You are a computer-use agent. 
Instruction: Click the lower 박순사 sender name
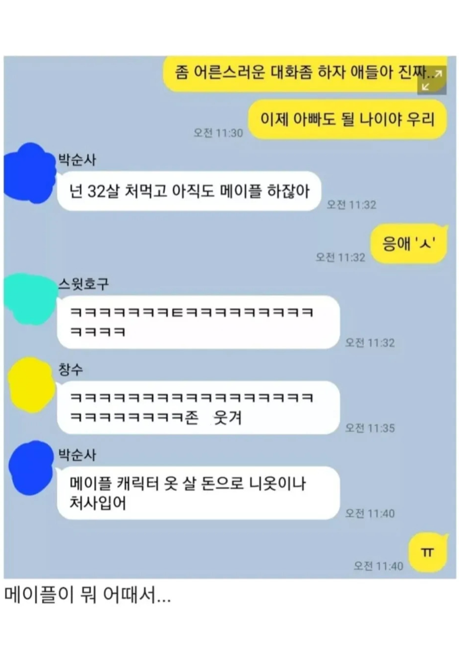(x=77, y=455)
